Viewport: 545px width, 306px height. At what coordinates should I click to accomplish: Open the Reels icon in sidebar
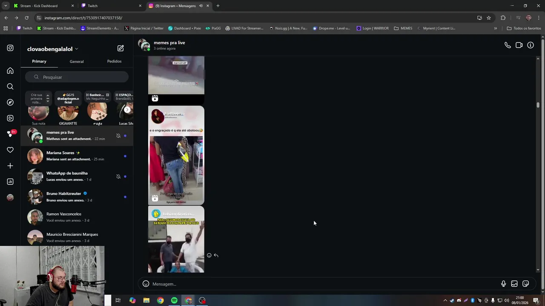pos(10,118)
